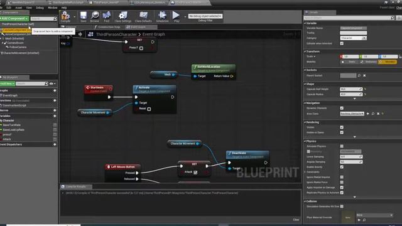This screenshot has height=226, width=402.
Task: Click the Add New button in My Blueprint
Action: [x=7, y=83]
